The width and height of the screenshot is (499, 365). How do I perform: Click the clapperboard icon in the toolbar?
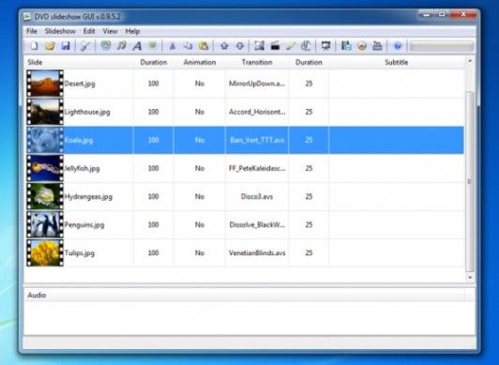pyautogui.click(x=275, y=46)
